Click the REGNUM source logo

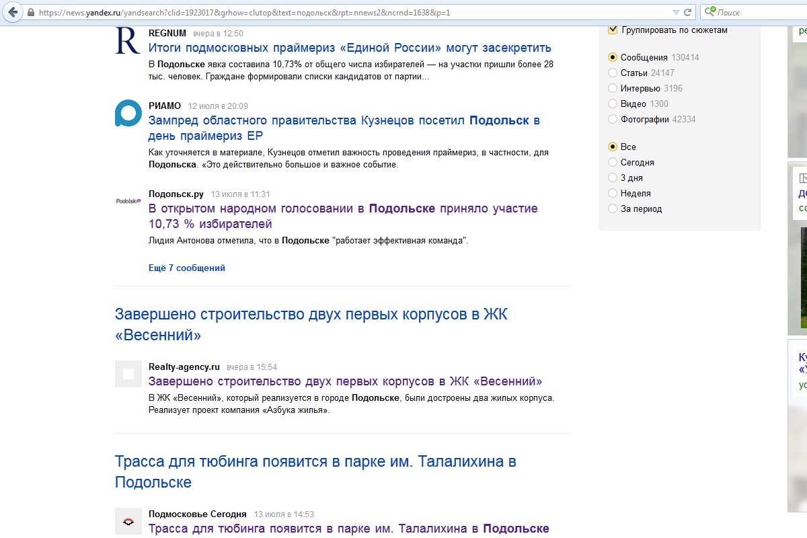(x=128, y=41)
